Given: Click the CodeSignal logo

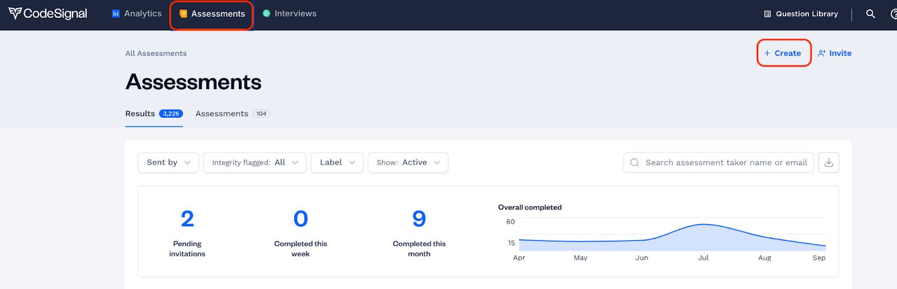Looking at the screenshot, I should pos(48,13).
